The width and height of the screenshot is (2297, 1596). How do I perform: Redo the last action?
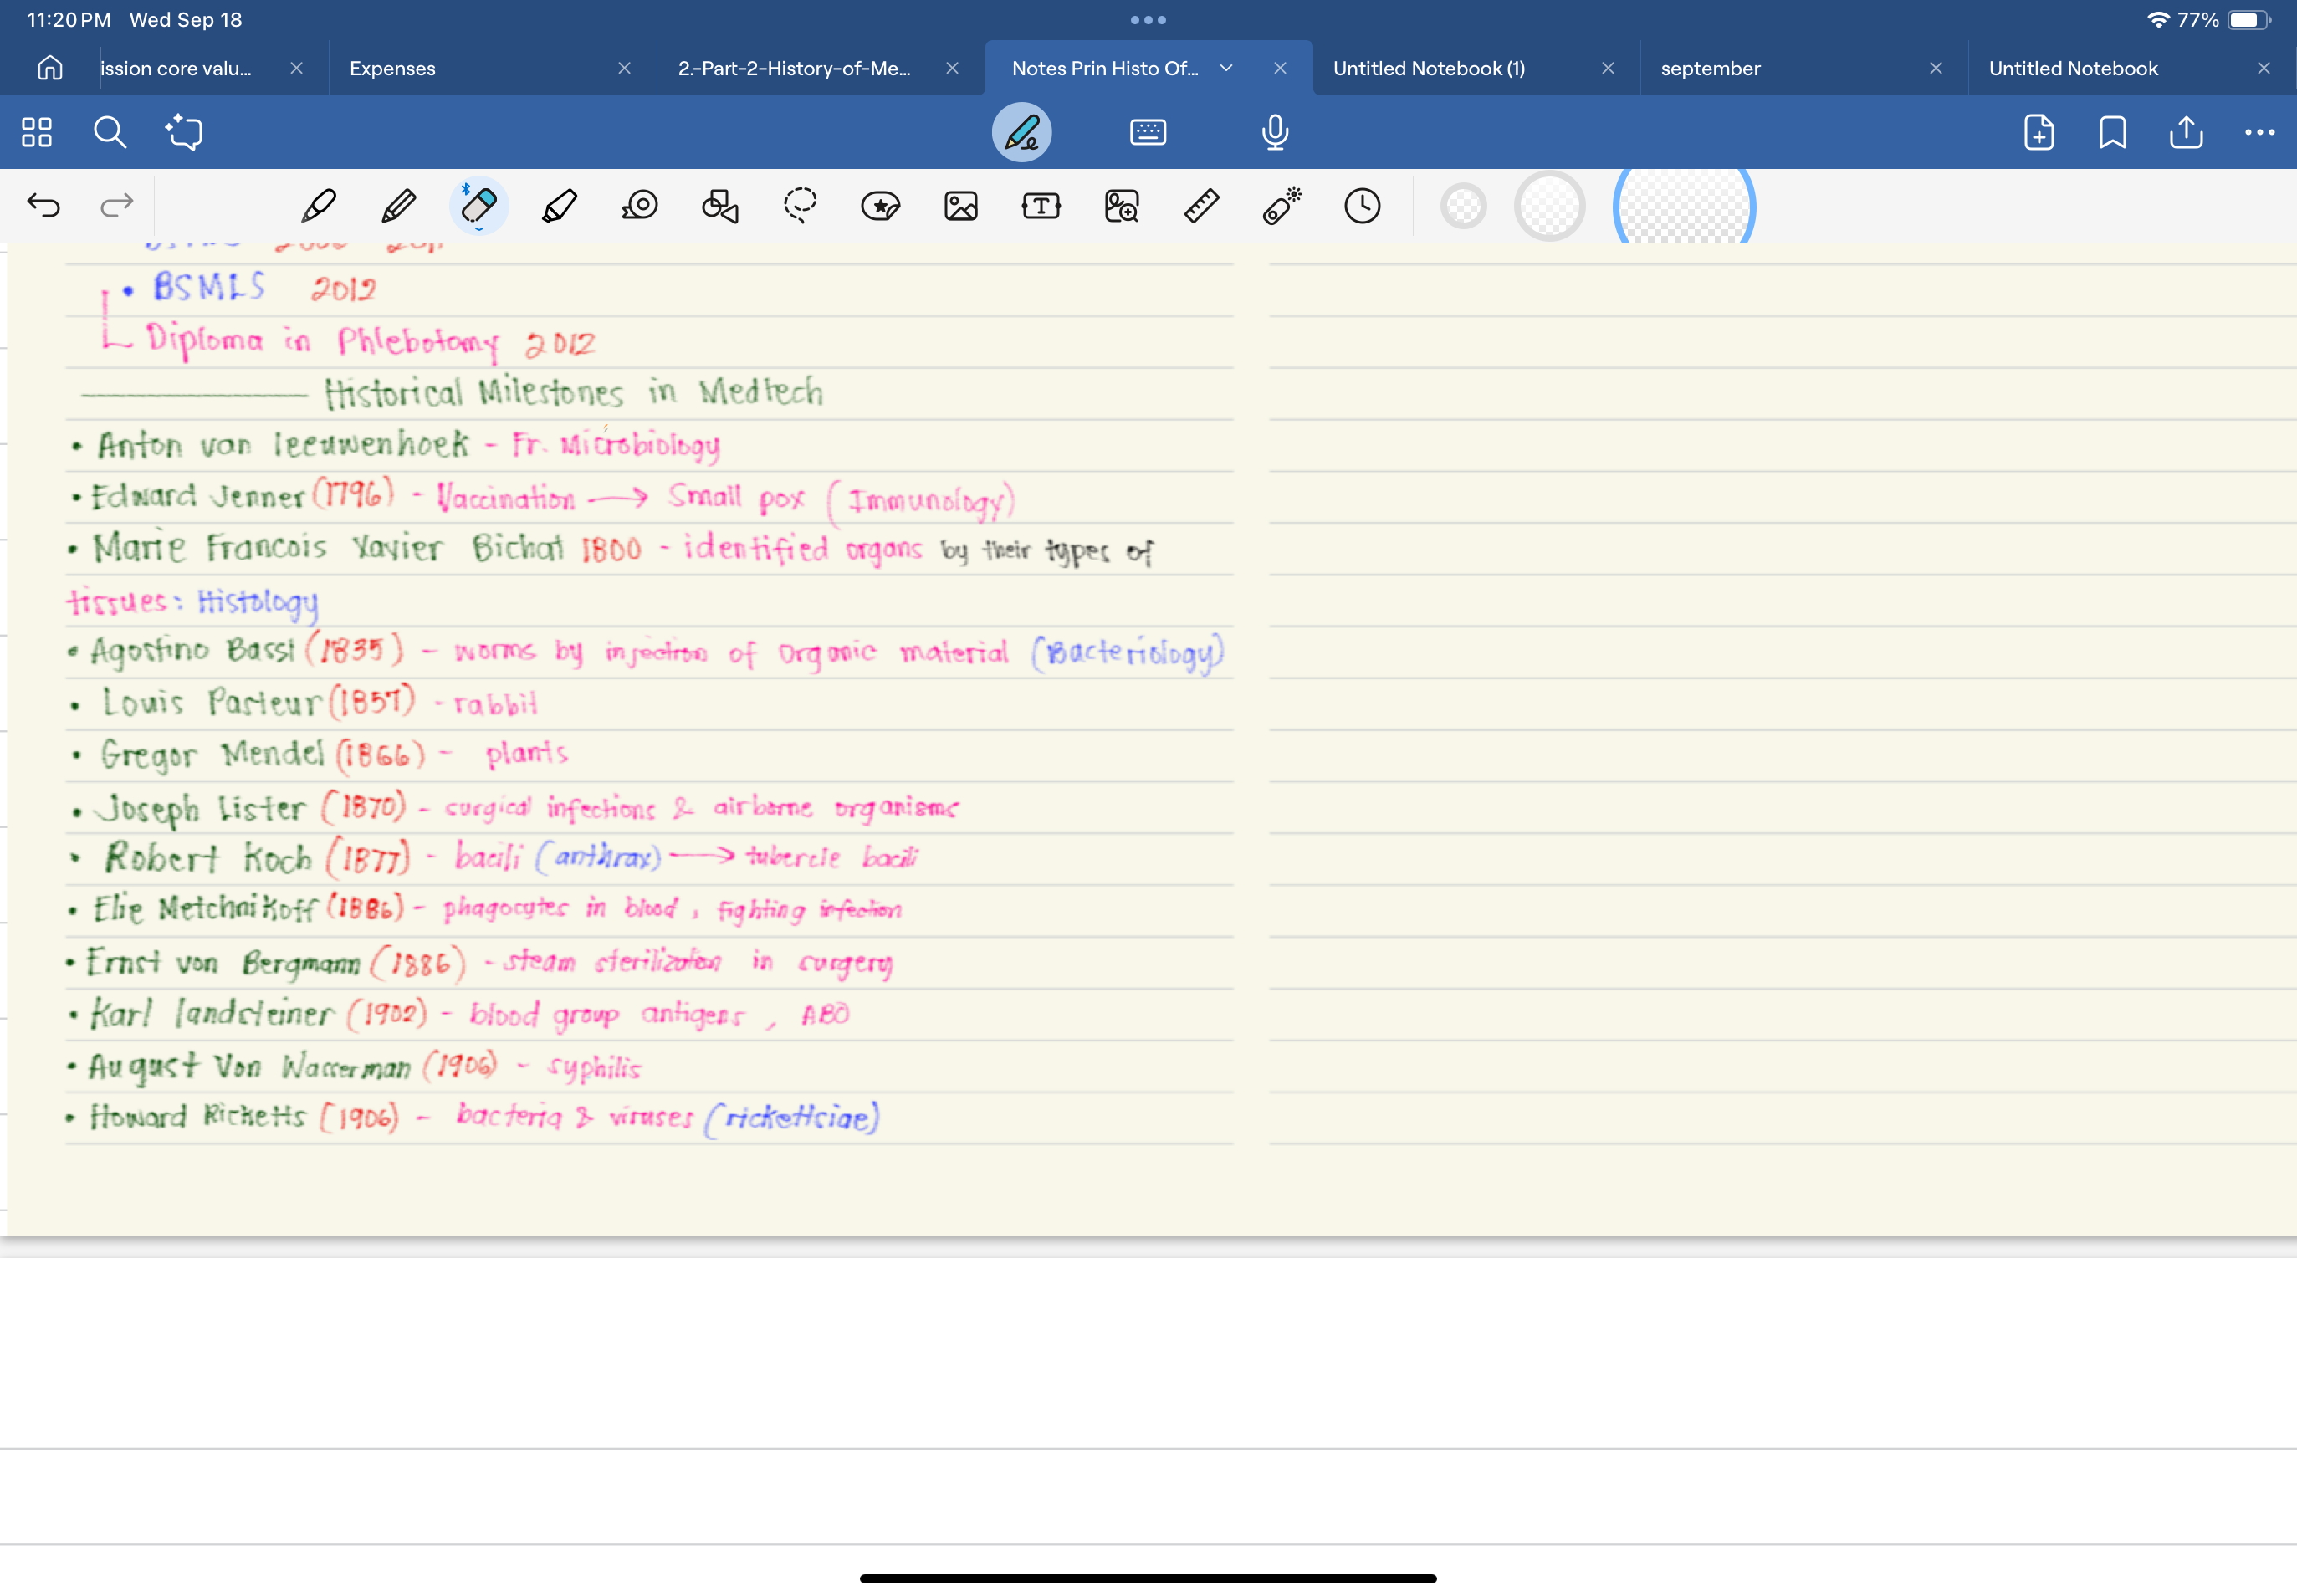coord(117,205)
